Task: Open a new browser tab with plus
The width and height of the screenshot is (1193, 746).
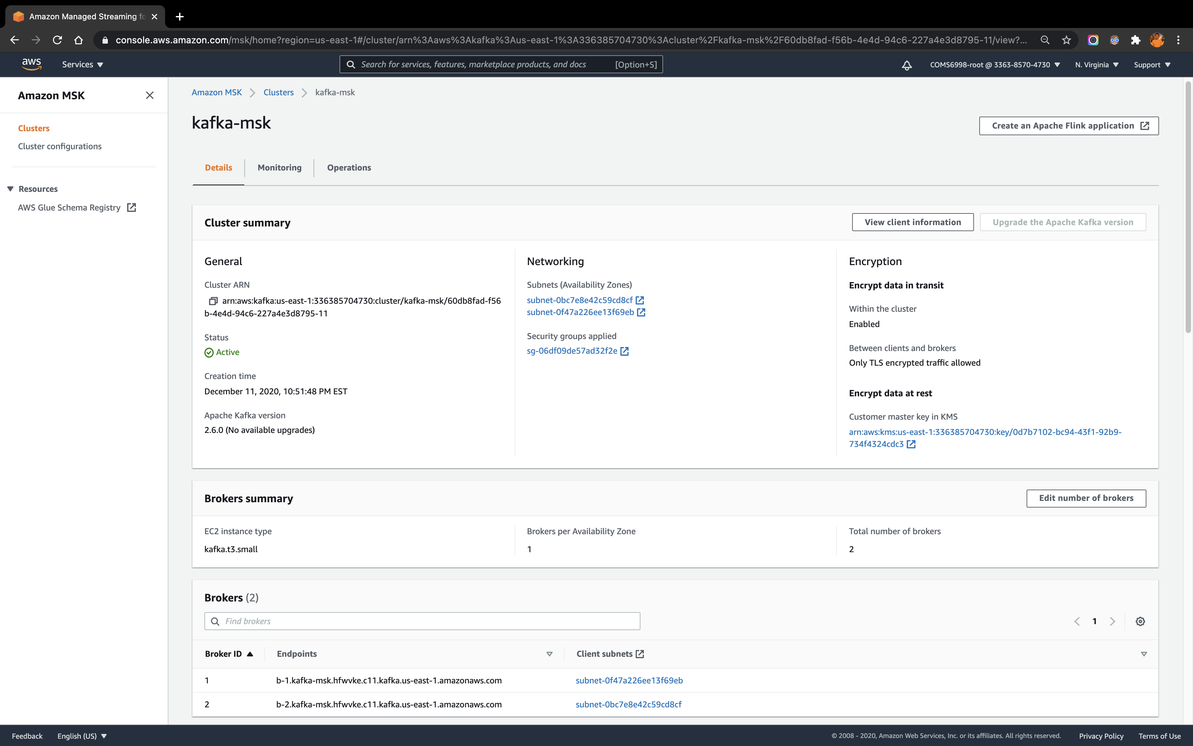Action: (x=180, y=17)
